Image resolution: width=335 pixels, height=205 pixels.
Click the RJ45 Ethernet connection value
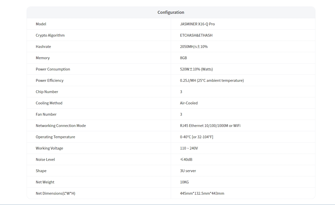tap(210, 126)
